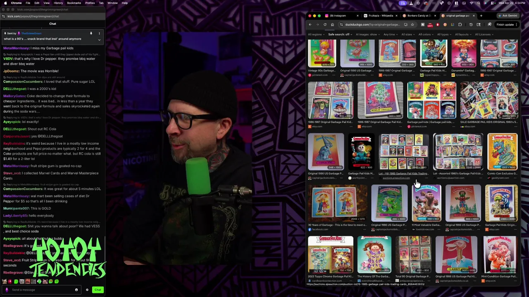Open AI images: show dropdown

coord(367,35)
